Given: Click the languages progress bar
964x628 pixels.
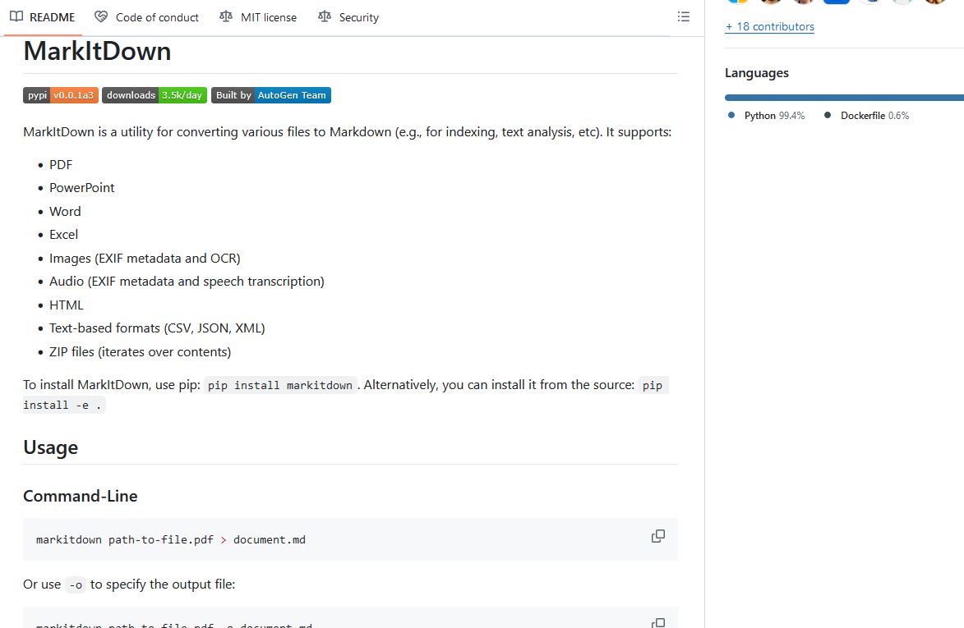Looking at the screenshot, I should pyautogui.click(x=844, y=98).
